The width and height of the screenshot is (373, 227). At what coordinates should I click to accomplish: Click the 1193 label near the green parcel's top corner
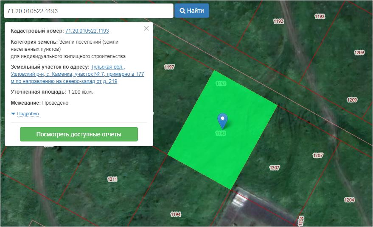pyautogui.click(x=221, y=83)
